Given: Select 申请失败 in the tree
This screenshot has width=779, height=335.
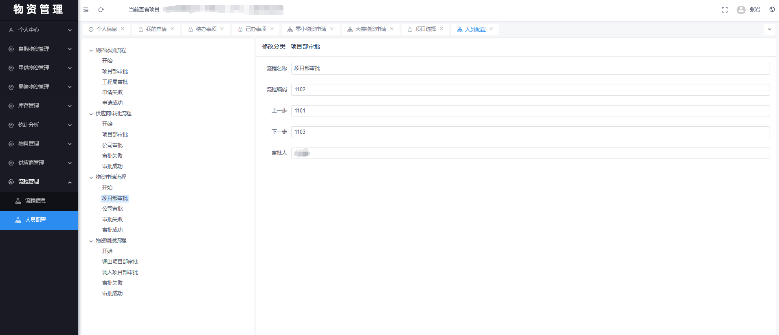Looking at the screenshot, I should 112,93.
